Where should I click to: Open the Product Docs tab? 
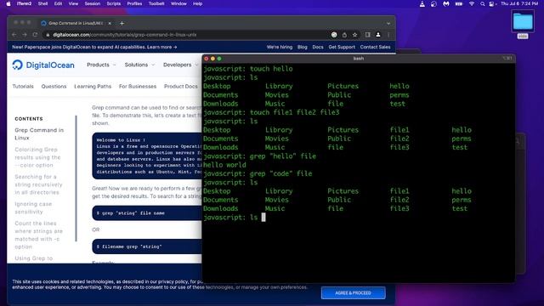pos(181,87)
